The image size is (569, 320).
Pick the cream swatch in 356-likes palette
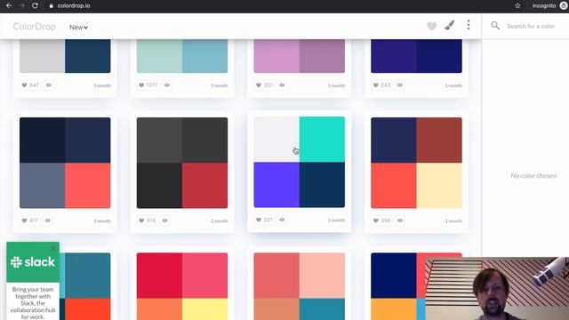tap(439, 186)
